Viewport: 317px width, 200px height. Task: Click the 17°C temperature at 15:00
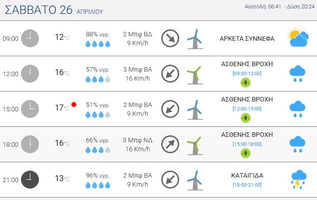tap(62, 108)
